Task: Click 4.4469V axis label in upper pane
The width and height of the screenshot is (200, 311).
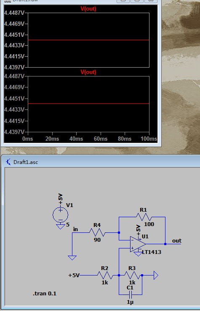Action: click(x=14, y=24)
